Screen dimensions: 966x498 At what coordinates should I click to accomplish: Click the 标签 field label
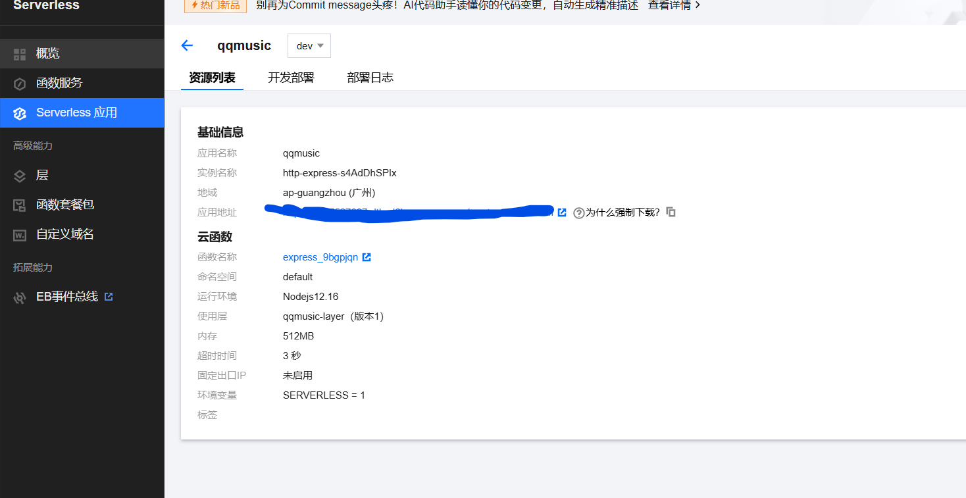(x=207, y=415)
